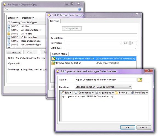The height and width of the screenshot is (136, 158).
Task: Click the file icon beside All files row
Action: pyautogui.click(x=9, y=26)
